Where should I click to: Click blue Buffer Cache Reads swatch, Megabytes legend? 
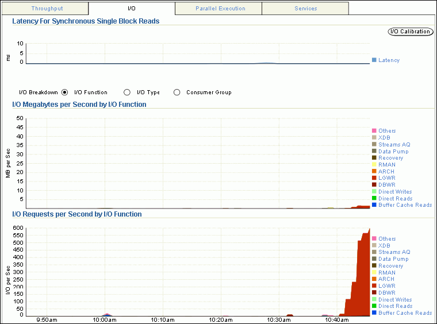tap(374, 205)
